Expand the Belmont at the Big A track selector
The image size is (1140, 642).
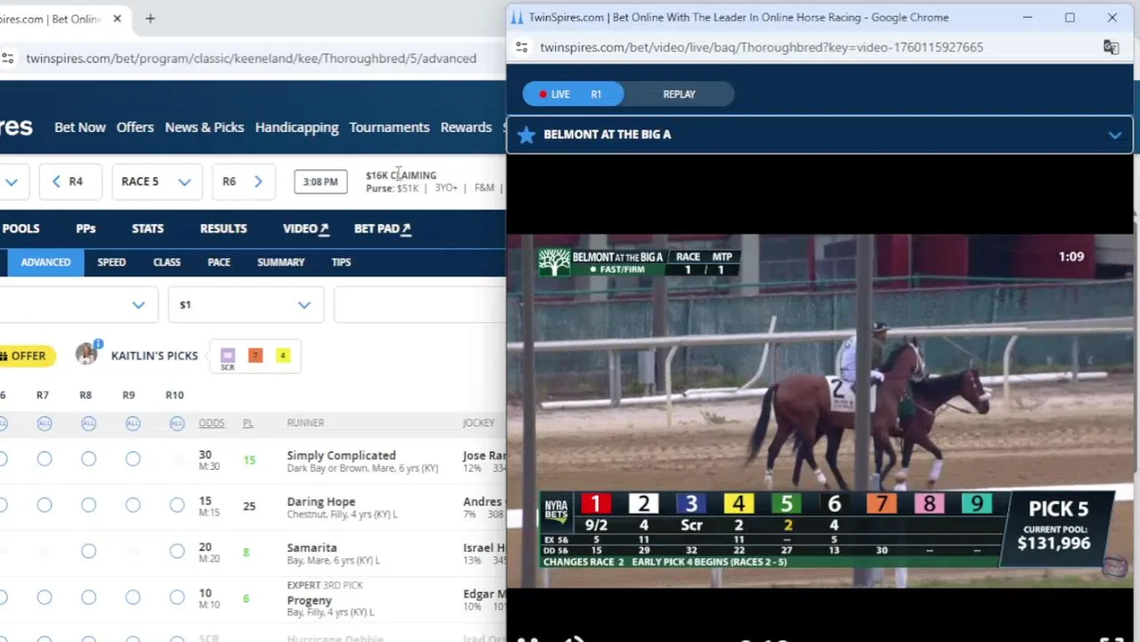(1115, 135)
